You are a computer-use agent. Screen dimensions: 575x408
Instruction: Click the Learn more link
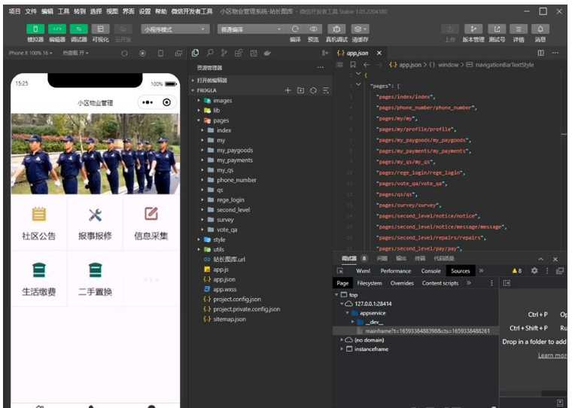pyautogui.click(x=552, y=355)
